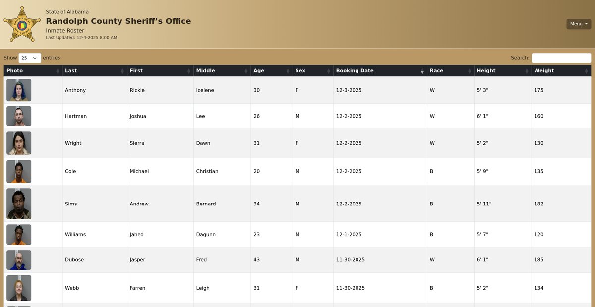Open the Menu dropdown
This screenshot has height=307, width=595.
tap(579, 24)
